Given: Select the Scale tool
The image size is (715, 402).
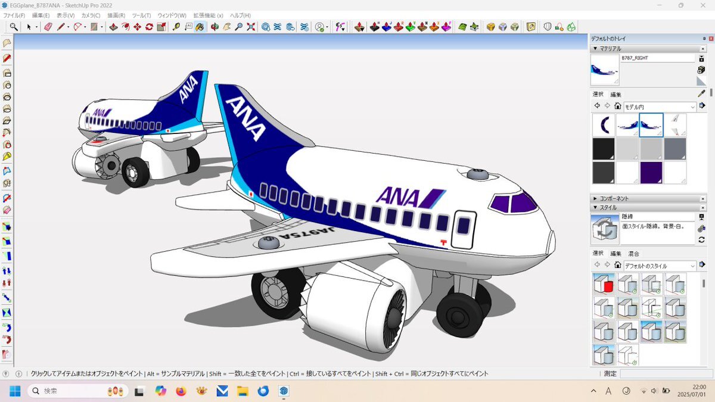Looking at the screenshot, I should coord(161,27).
